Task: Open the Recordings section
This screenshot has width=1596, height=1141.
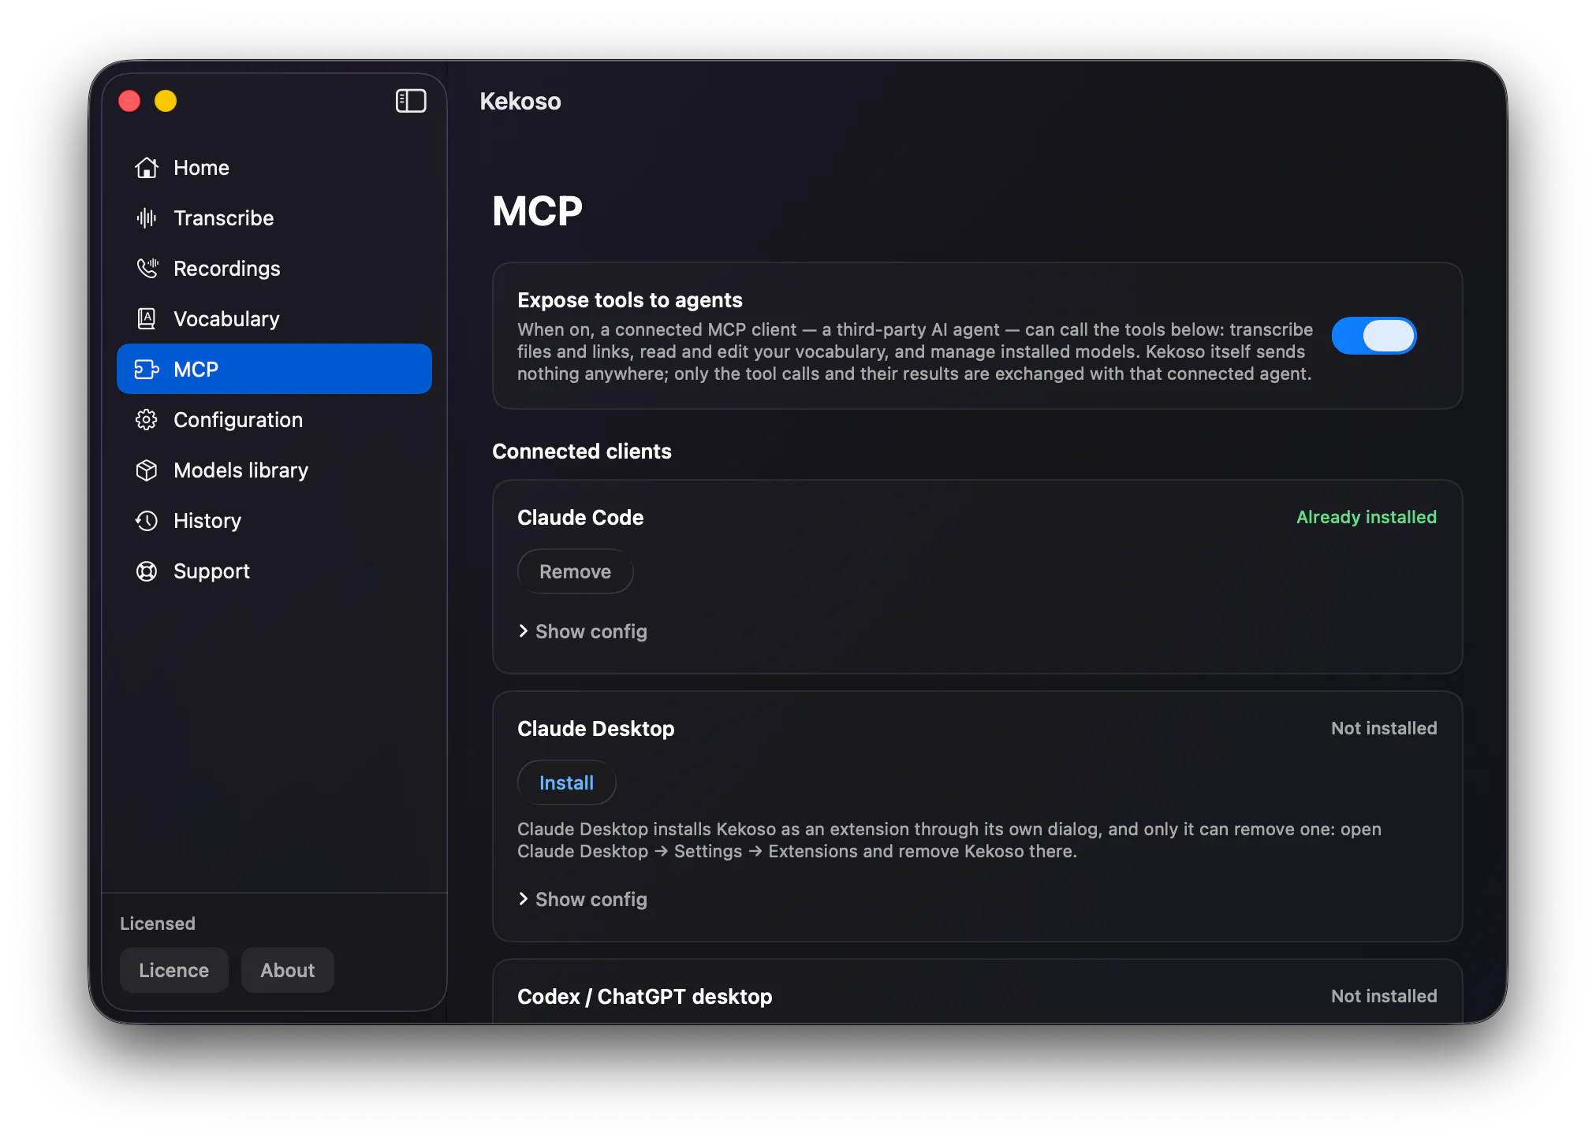Action: [274, 269]
